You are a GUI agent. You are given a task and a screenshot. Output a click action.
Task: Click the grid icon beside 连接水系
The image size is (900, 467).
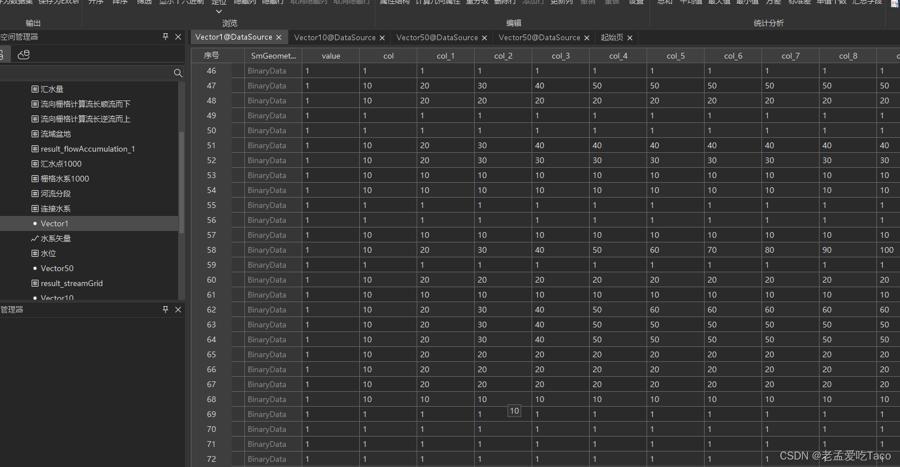pyautogui.click(x=35, y=209)
